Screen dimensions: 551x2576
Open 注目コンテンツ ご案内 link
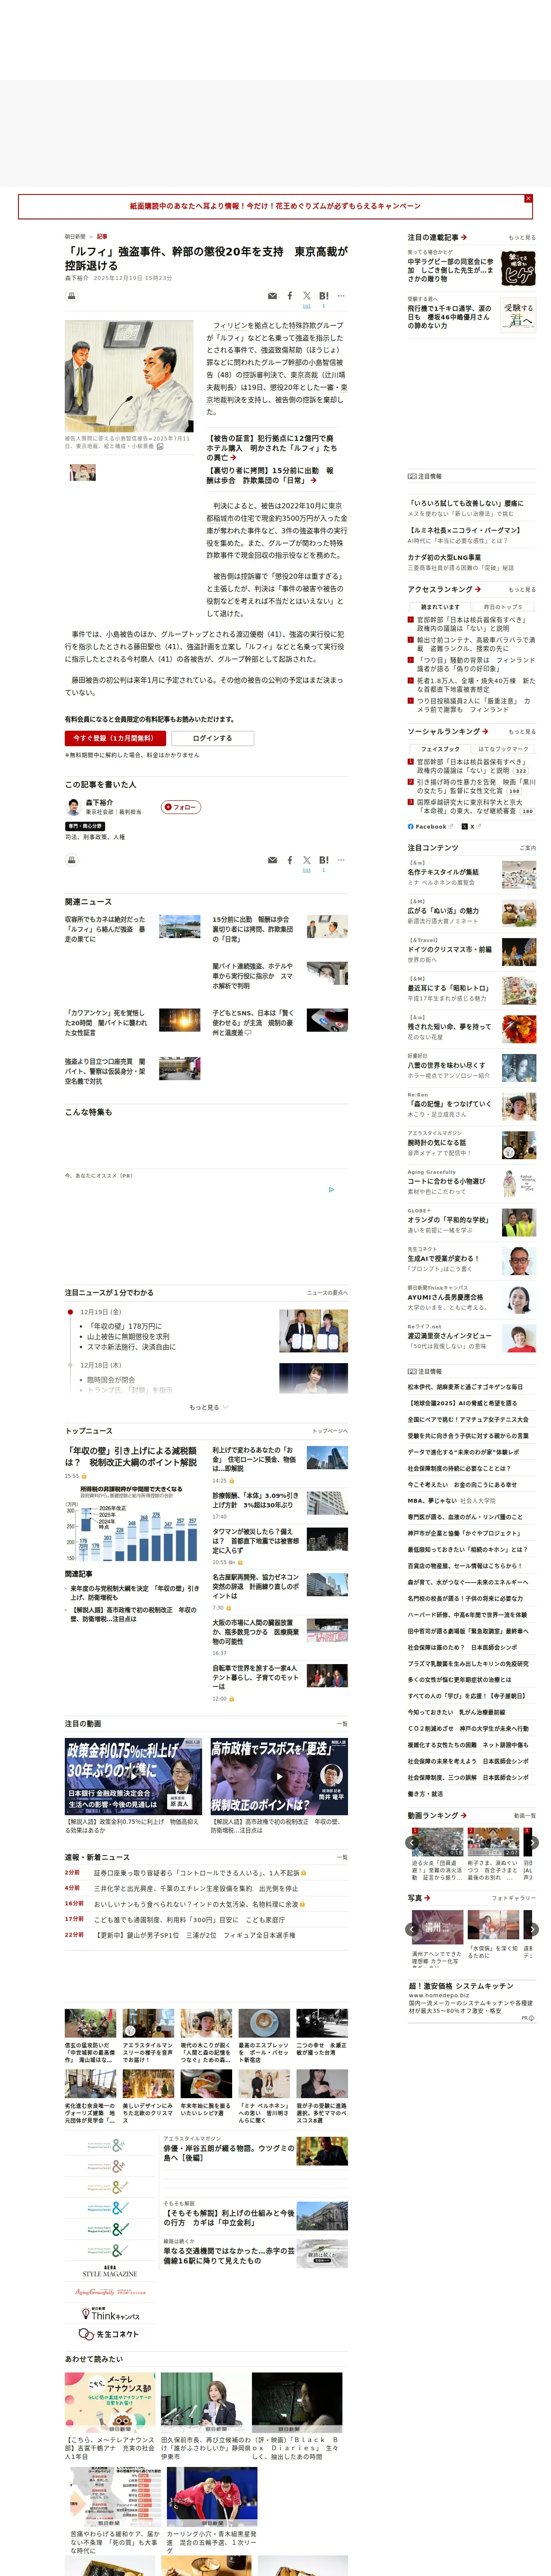tap(527, 848)
